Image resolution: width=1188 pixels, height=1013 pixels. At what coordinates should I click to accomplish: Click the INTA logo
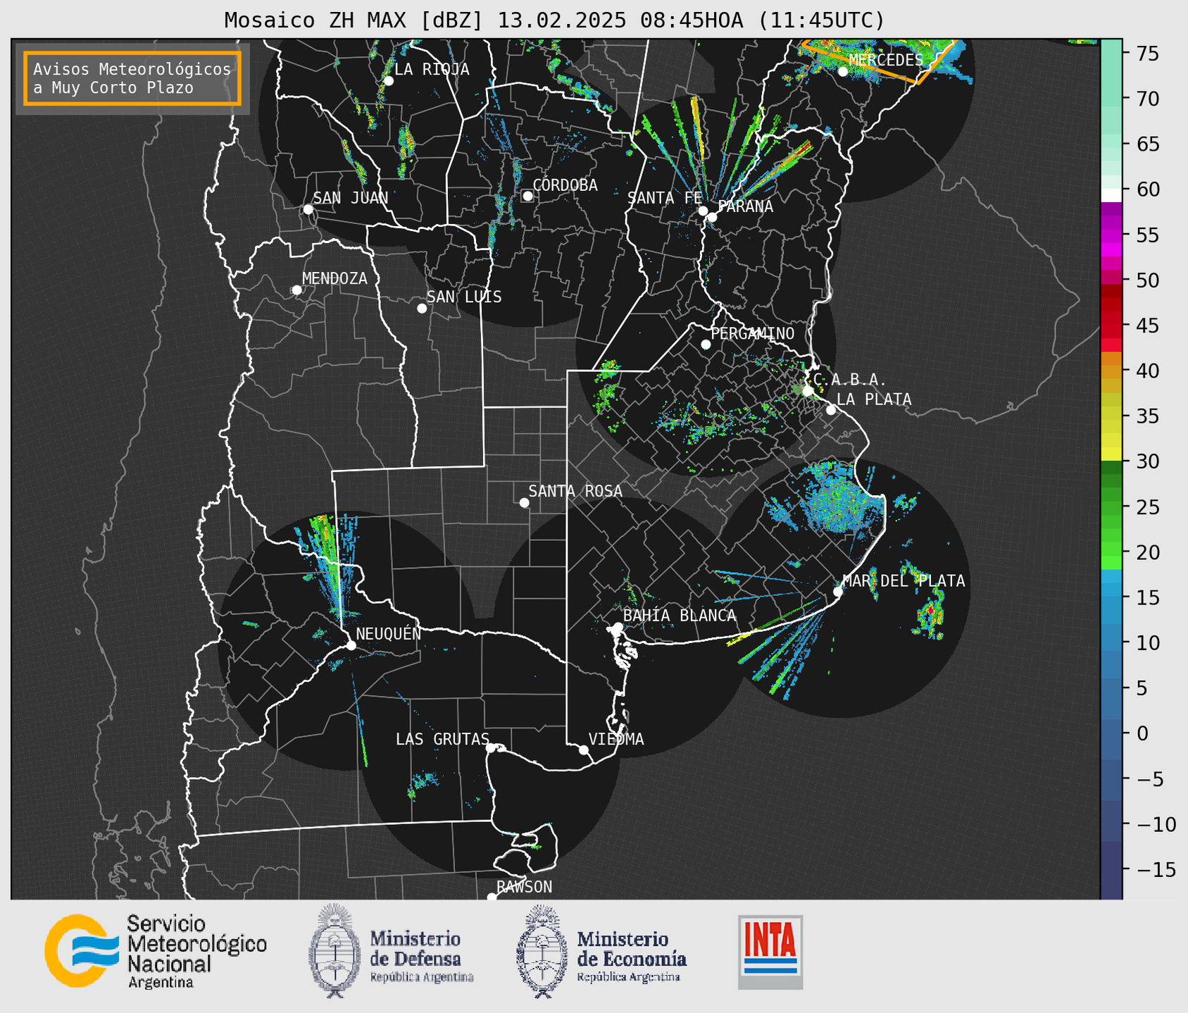pyautogui.click(x=770, y=952)
